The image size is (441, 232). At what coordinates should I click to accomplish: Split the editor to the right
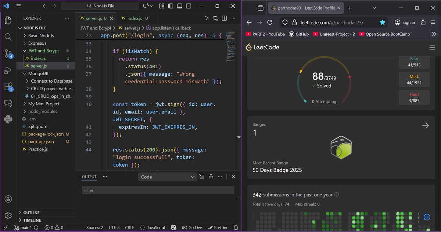point(225,18)
